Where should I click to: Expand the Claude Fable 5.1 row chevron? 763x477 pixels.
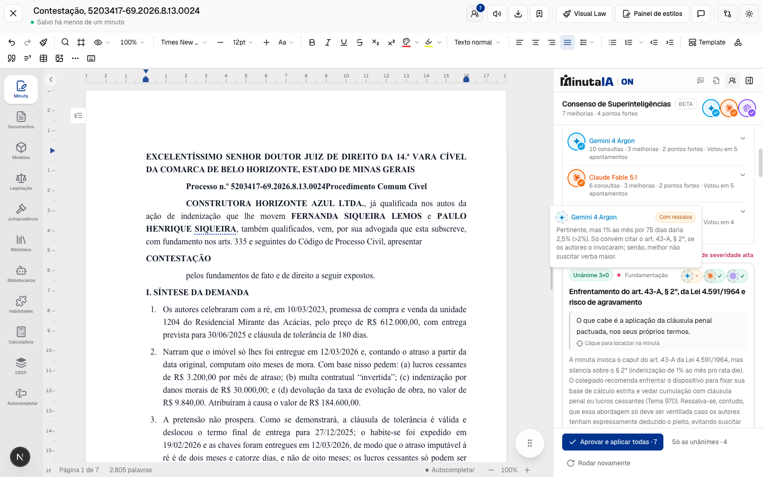tap(743, 175)
